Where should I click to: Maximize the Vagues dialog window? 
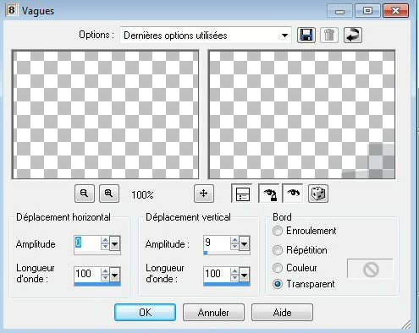click(367, 11)
